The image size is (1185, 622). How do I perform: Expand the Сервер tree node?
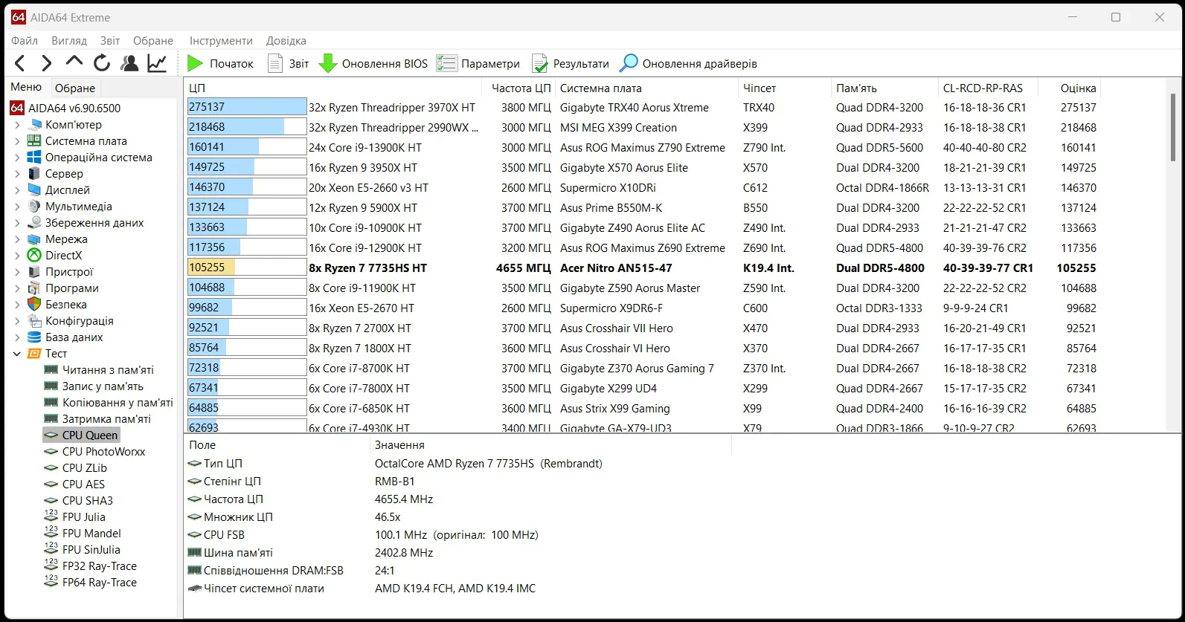coord(17,174)
